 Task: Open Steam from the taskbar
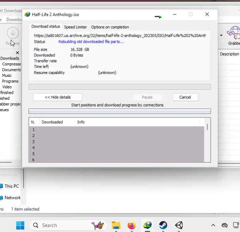(x=163, y=225)
